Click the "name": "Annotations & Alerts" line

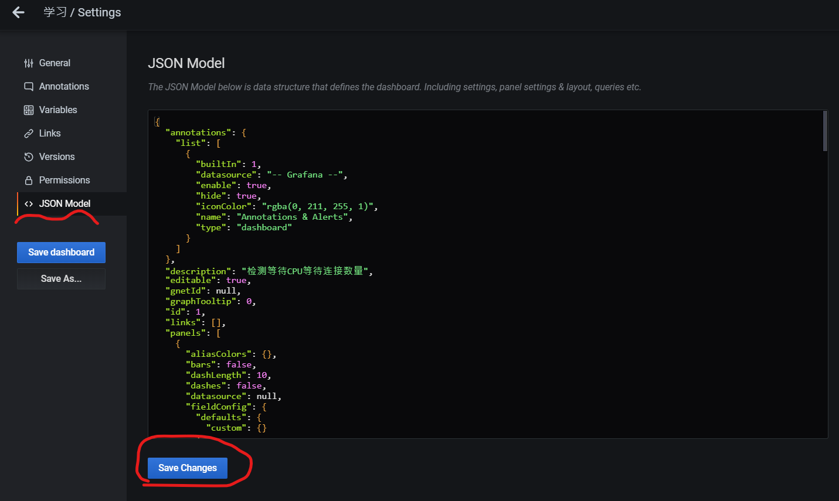pyautogui.click(x=274, y=217)
